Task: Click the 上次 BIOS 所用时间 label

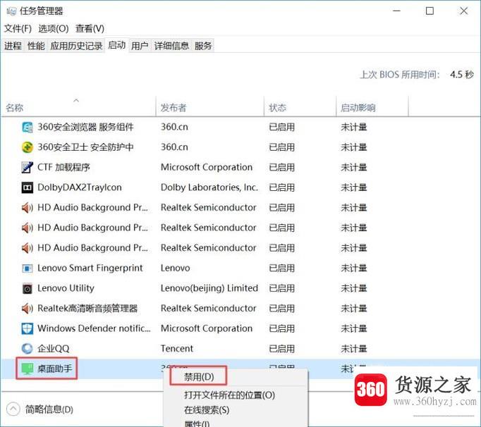Action: pos(400,75)
